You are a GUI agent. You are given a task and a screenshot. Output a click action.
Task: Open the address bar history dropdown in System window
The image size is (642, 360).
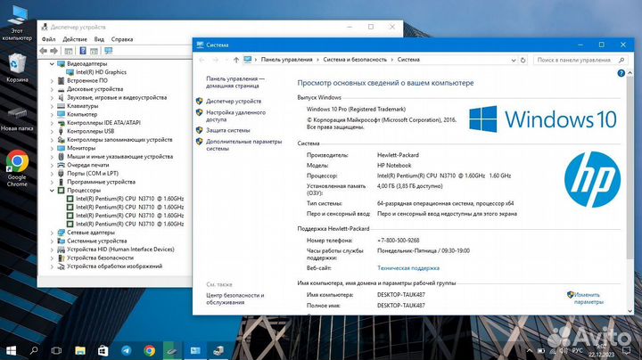pyautogui.click(x=514, y=60)
